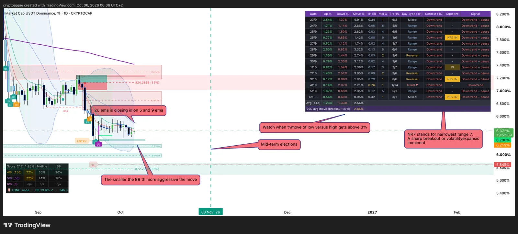Click the SL stop-loss tag

click(93, 165)
